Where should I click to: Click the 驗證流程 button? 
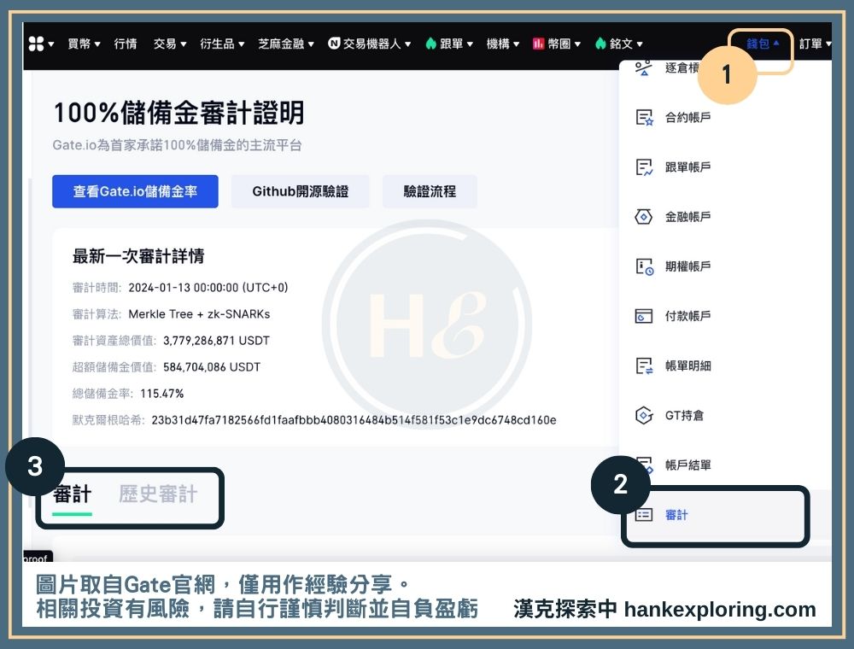[430, 191]
